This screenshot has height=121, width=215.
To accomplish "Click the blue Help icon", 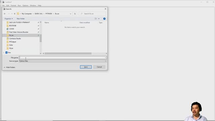I will (104, 19).
